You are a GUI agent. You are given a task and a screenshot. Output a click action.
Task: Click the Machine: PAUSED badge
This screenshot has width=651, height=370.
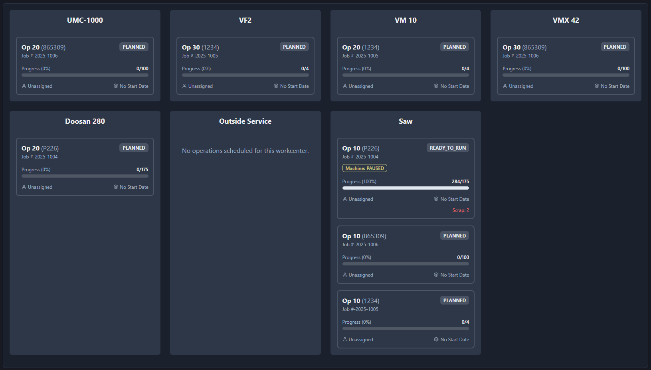pyautogui.click(x=364, y=168)
